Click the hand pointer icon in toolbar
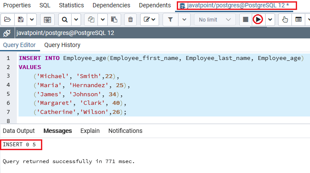 coord(285,19)
